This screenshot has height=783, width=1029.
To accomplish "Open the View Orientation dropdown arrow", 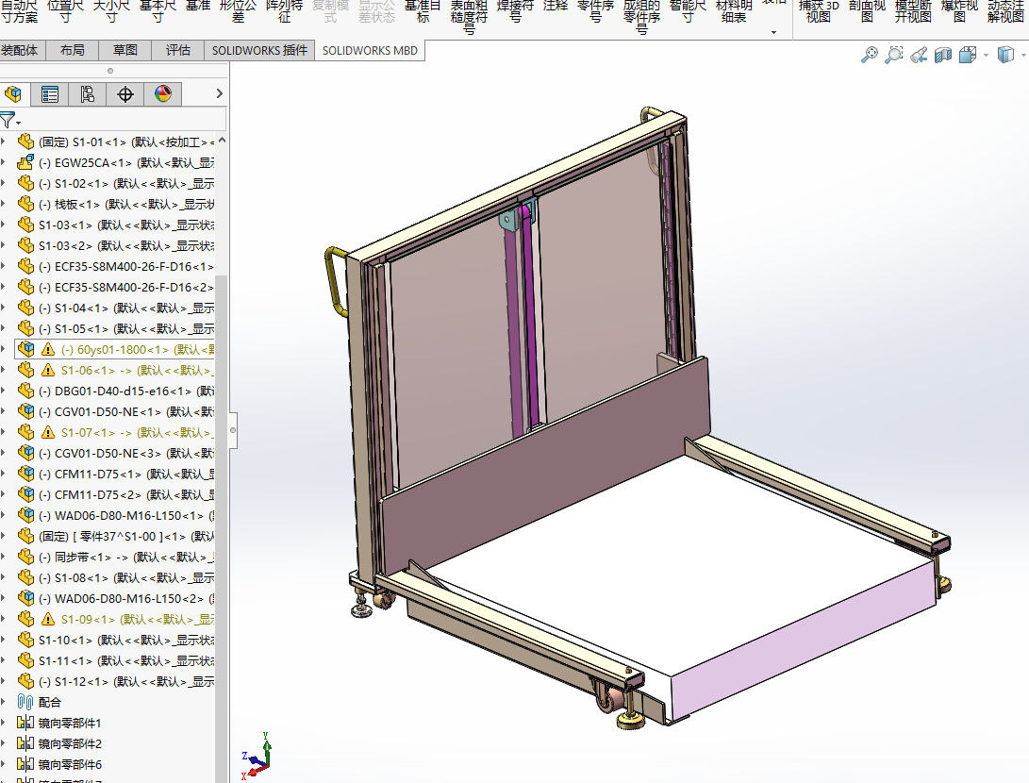I will (x=986, y=55).
